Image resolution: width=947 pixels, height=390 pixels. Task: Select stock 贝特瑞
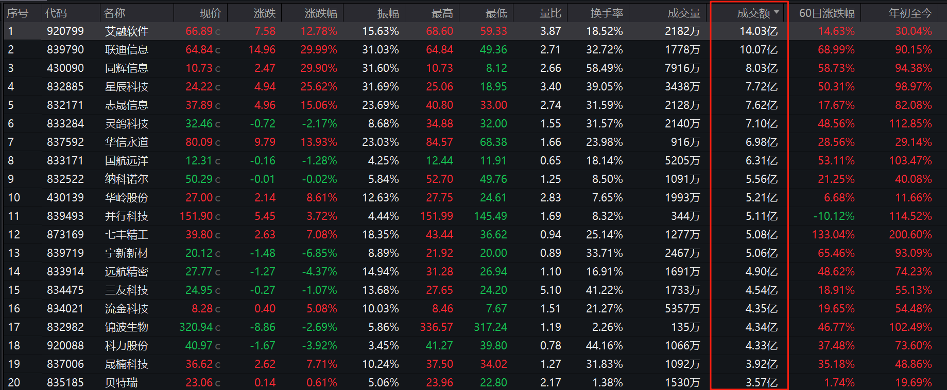tap(122, 383)
